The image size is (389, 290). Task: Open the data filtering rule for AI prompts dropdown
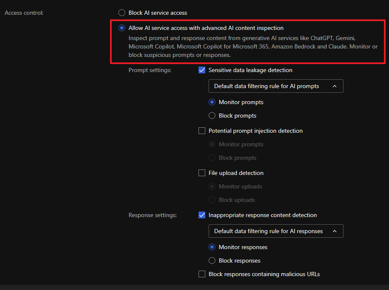[276, 86]
